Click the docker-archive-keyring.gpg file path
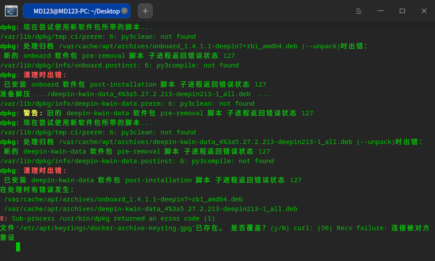Screen dimensions: 435x261 (x=106, y=228)
